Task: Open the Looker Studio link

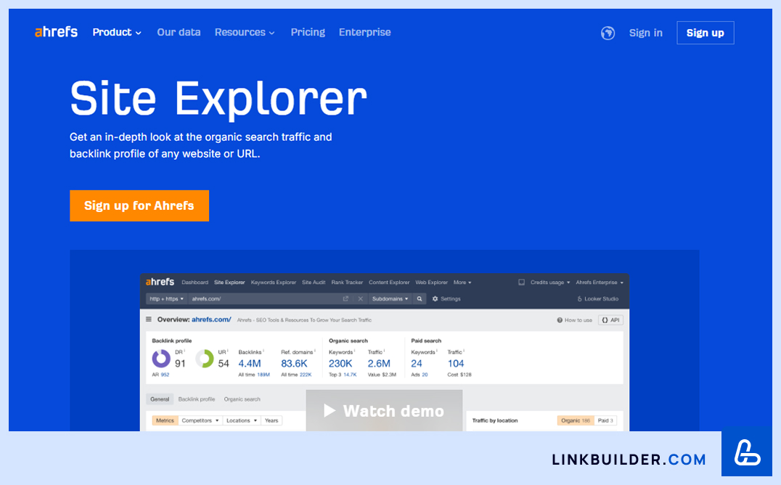Action: [x=597, y=298]
